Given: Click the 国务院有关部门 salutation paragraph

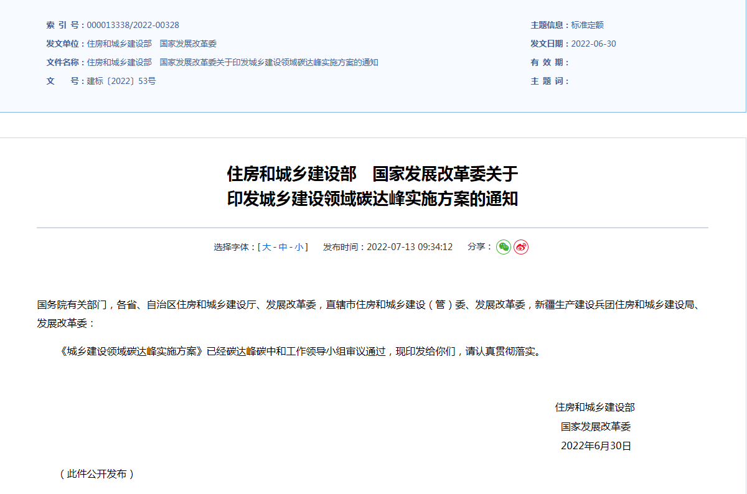Looking at the screenshot, I should [x=367, y=305].
